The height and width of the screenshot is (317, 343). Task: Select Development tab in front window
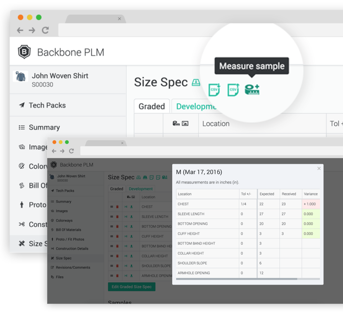pos(141,189)
